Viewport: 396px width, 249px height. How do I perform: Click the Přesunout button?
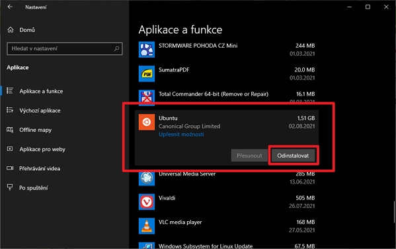[x=249, y=156]
